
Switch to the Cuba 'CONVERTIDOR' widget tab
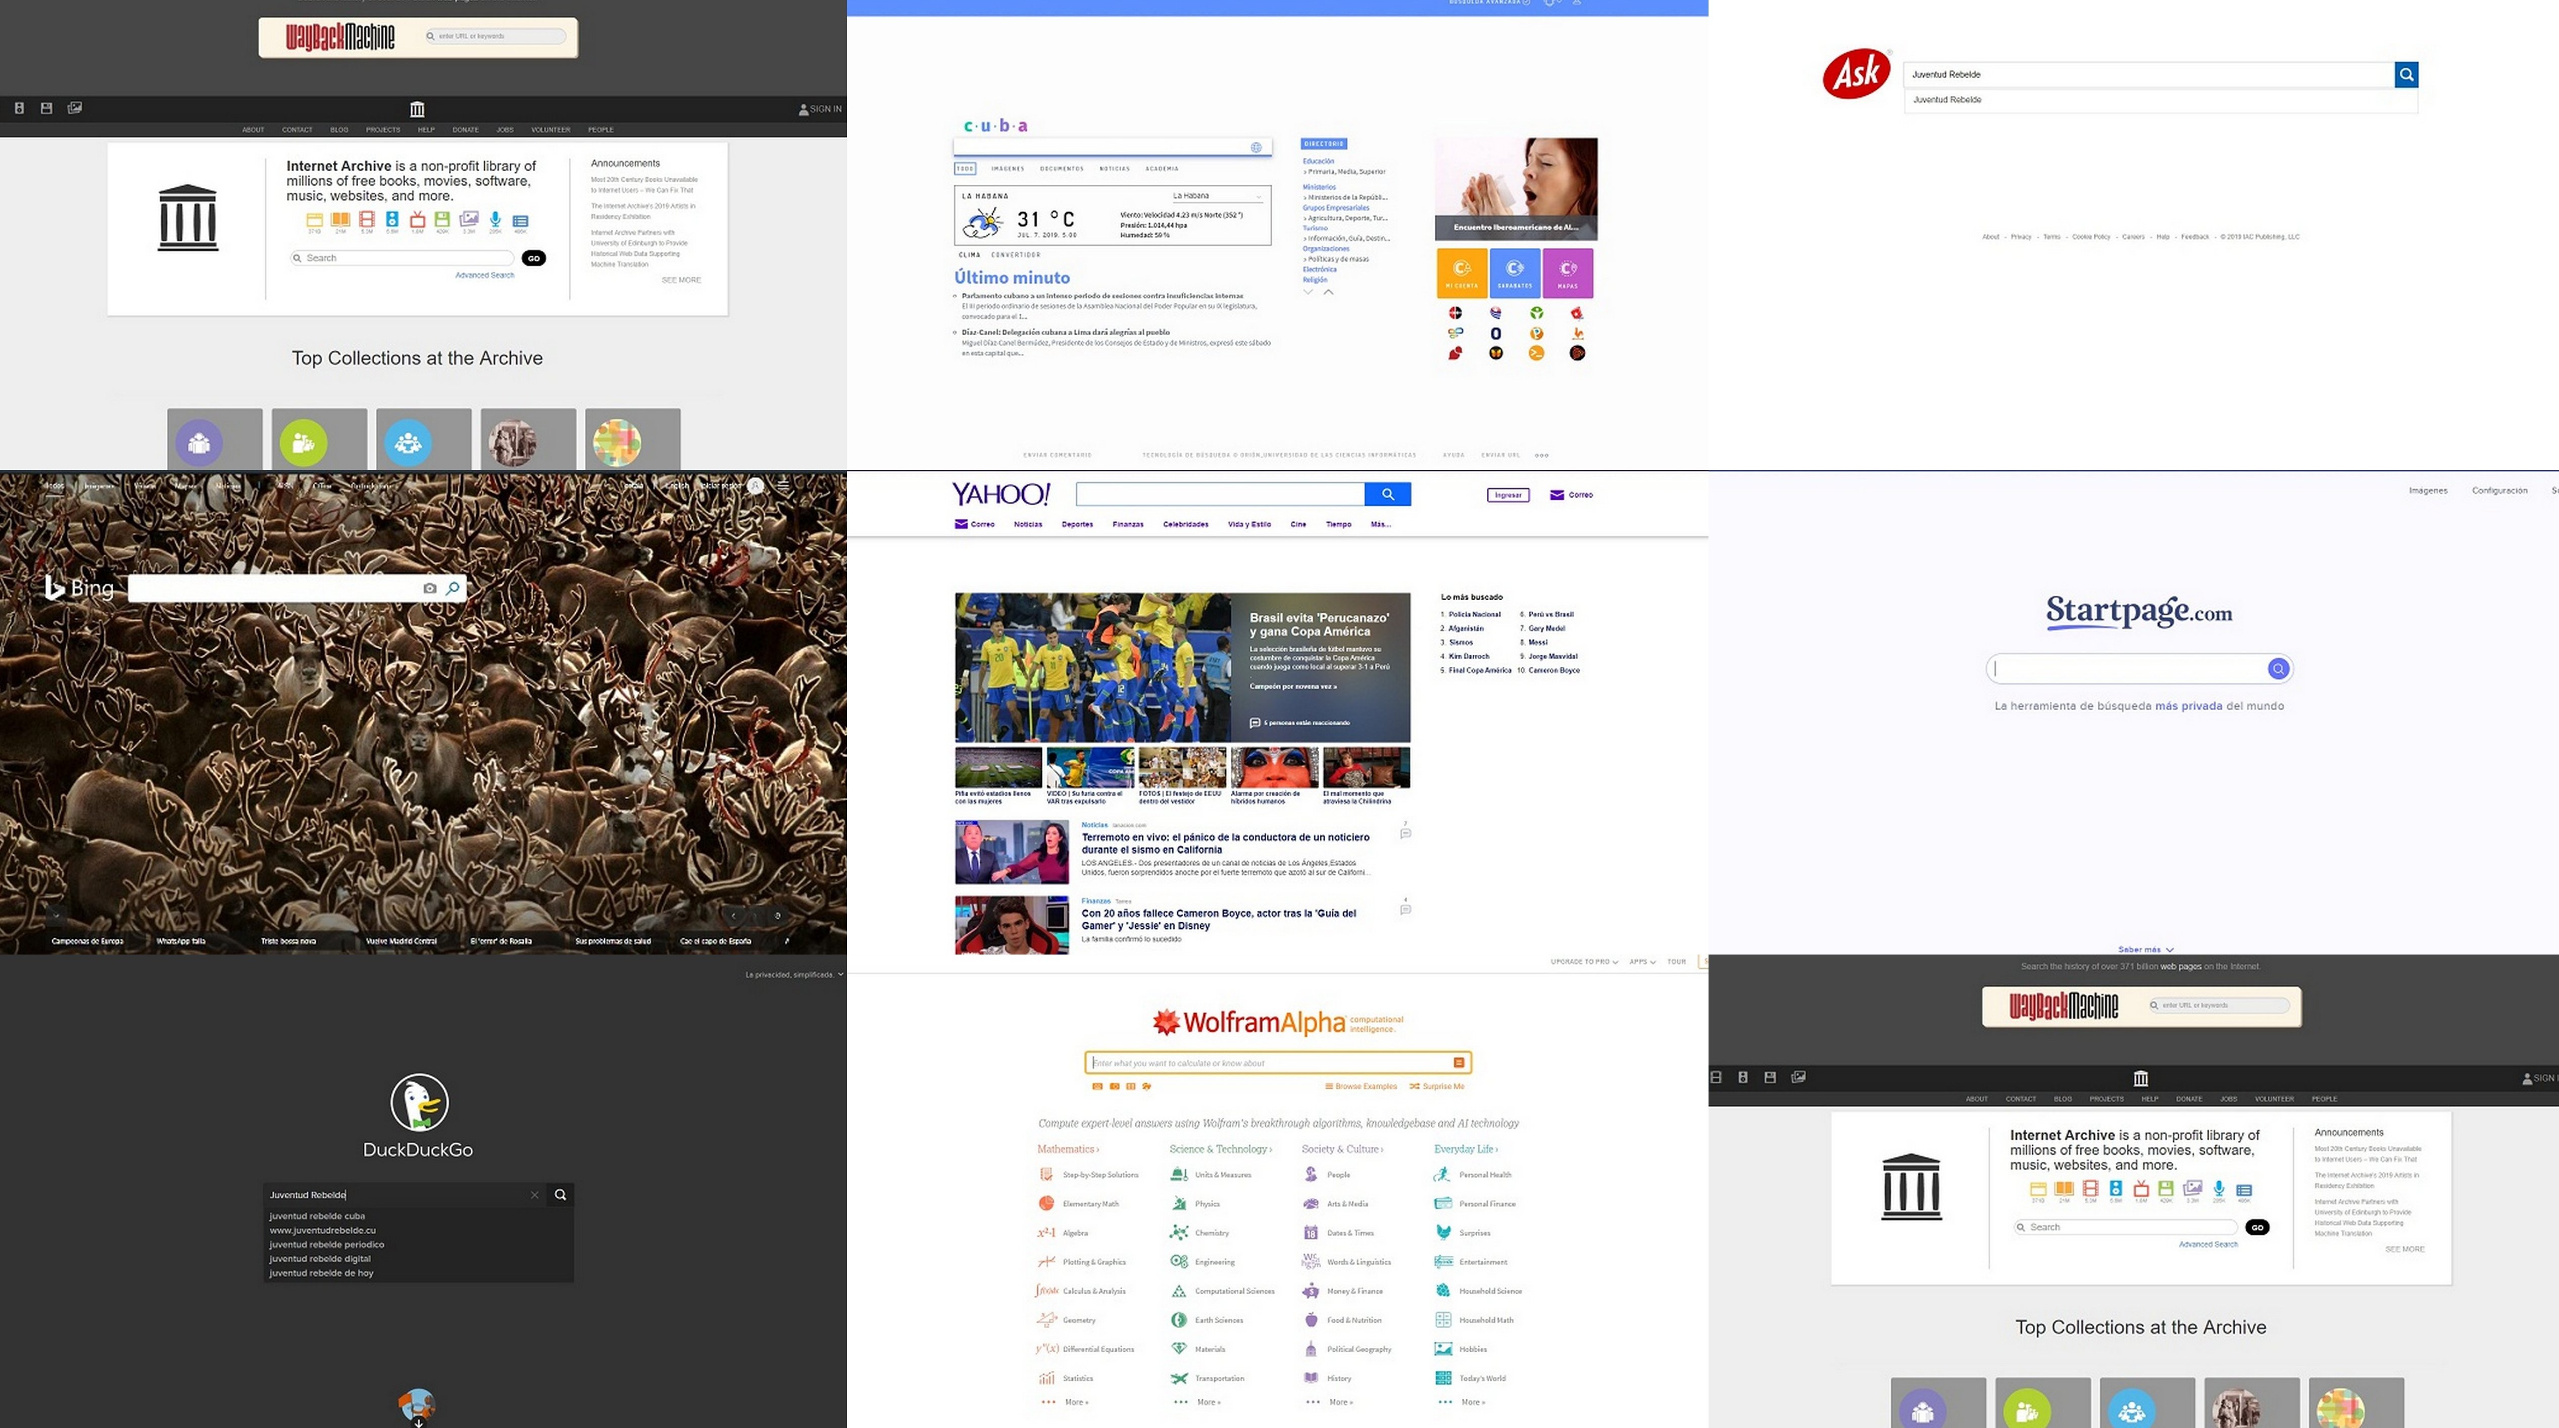(1015, 255)
